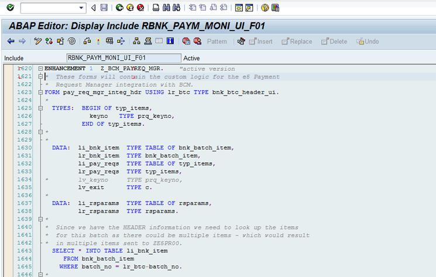Click the Previous Page icon
This screenshot has width=436, height=277.
[x=203, y=8]
